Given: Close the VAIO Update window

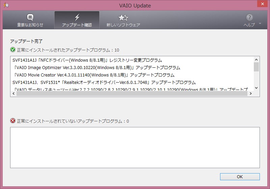Looking at the screenshot, I should (x=262, y=4).
